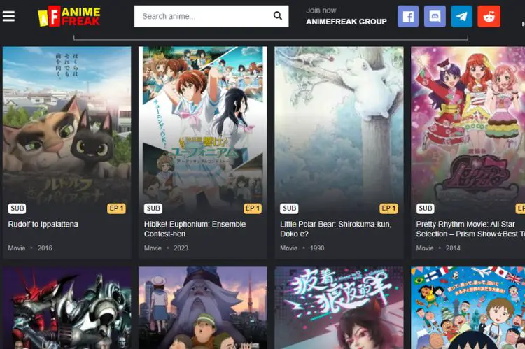525x349 pixels.
Task: Open the bearded old man poster
Action: click(x=203, y=308)
